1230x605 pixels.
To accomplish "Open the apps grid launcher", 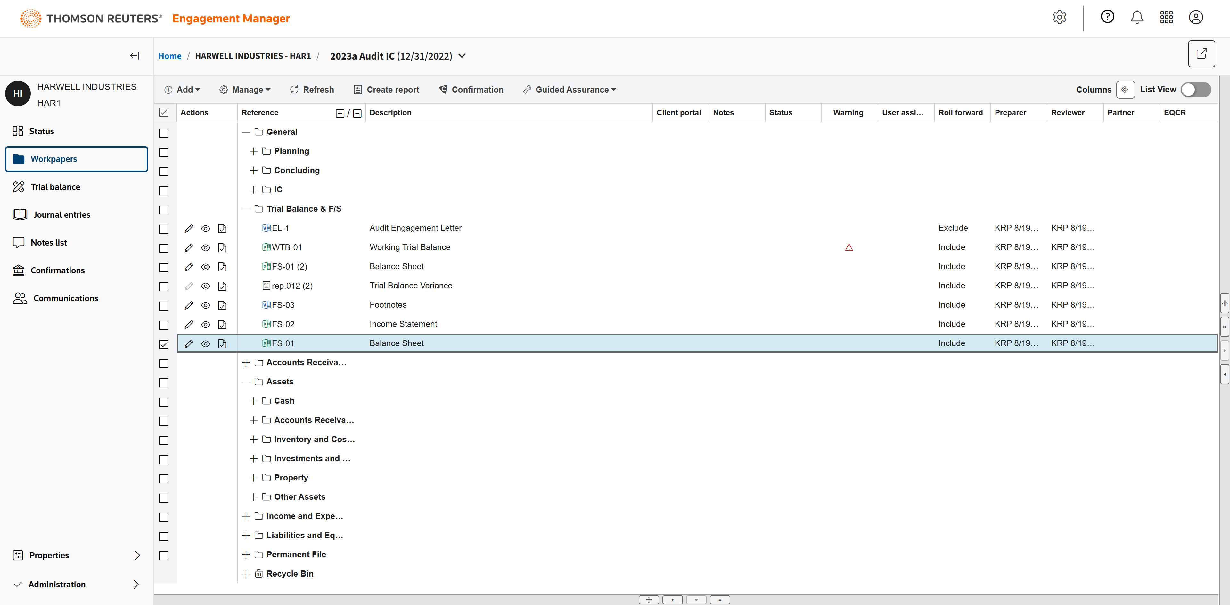I will pyautogui.click(x=1167, y=18).
